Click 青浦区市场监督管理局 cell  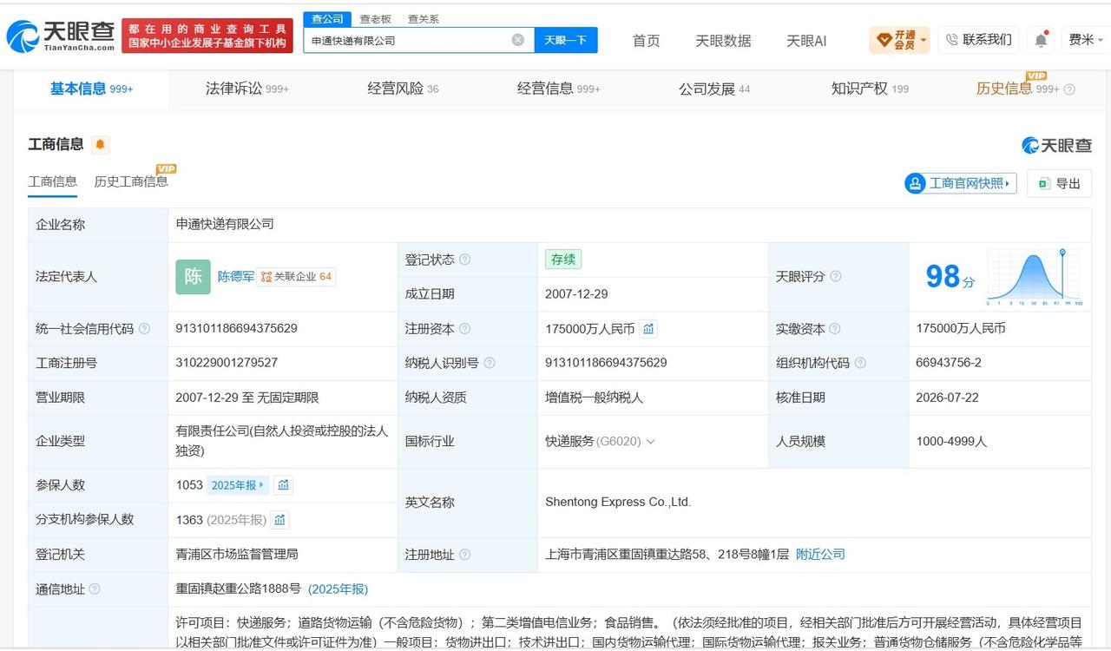pyautogui.click(x=237, y=555)
